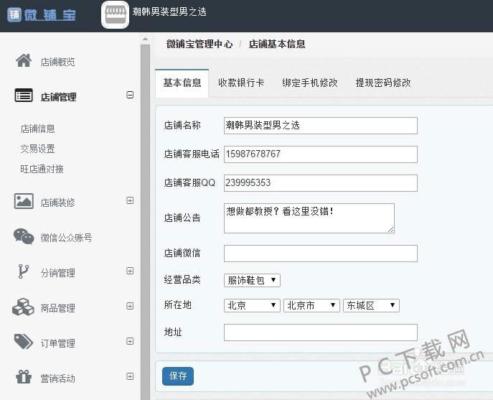
Task: Switch to the 绑定手机修改 tab
Action: pos(309,83)
